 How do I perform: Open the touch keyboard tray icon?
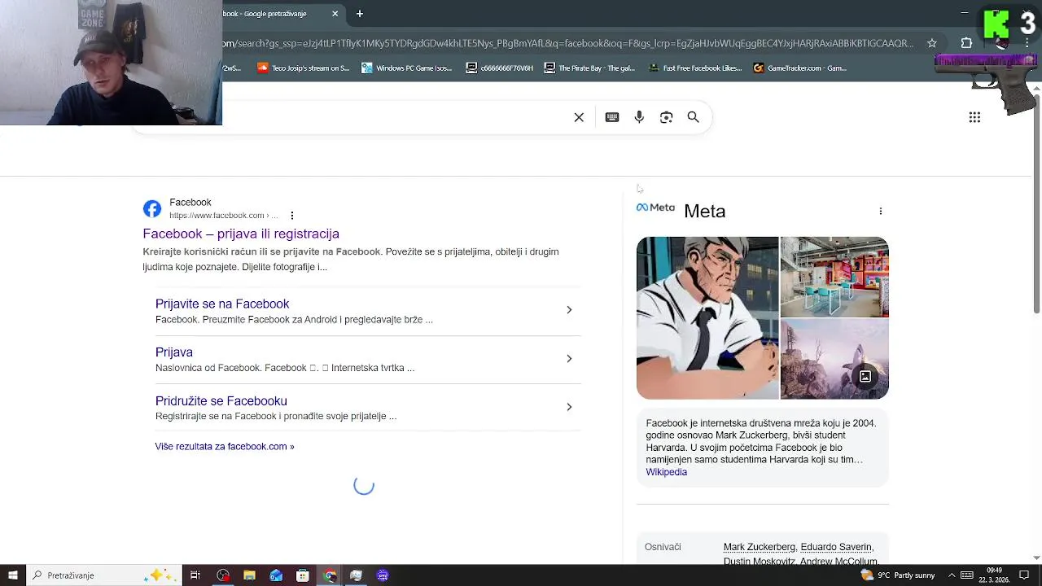pyautogui.click(x=966, y=575)
